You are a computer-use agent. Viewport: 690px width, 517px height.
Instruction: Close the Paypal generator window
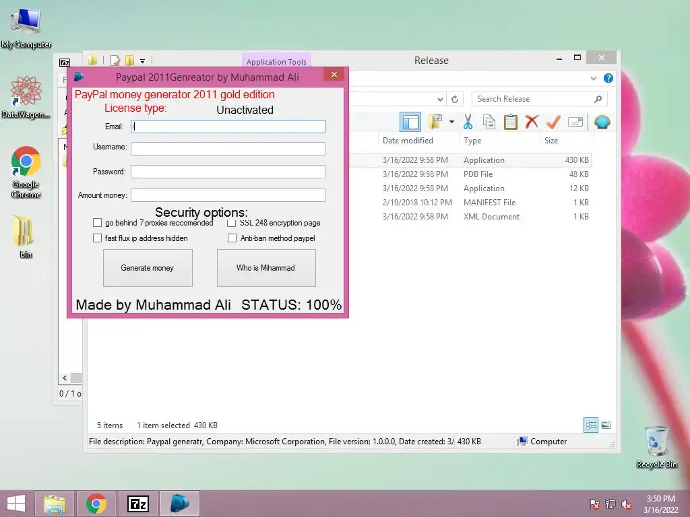(334, 75)
